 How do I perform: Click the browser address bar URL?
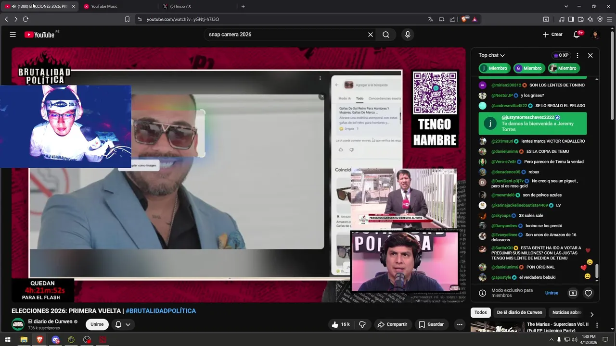point(183,19)
